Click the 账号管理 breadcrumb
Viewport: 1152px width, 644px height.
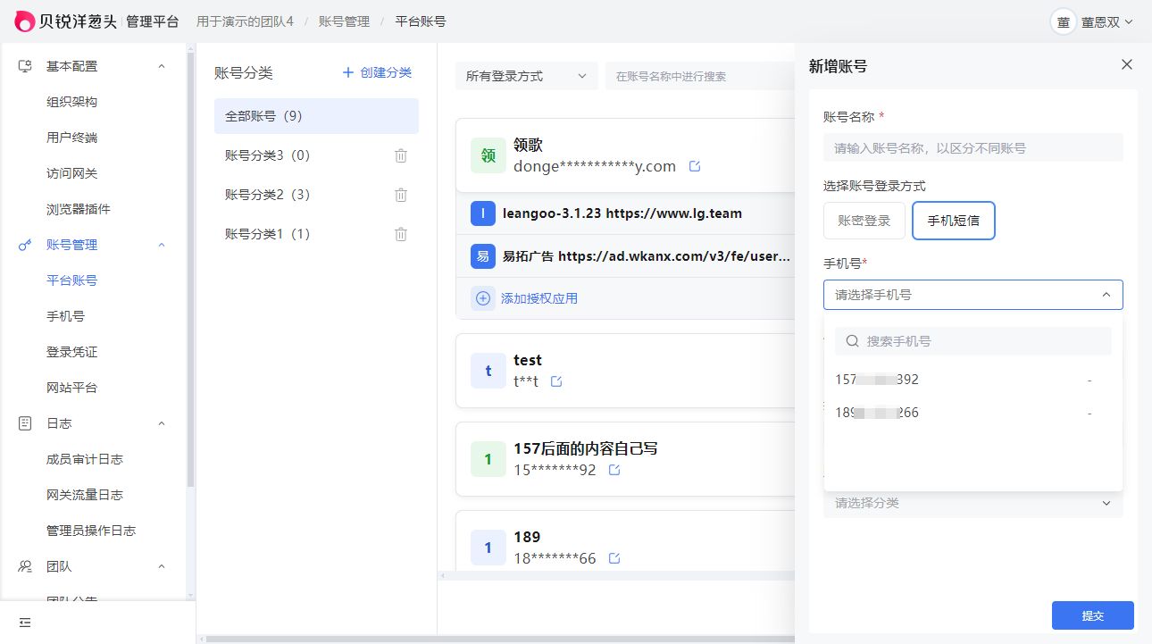(x=344, y=21)
